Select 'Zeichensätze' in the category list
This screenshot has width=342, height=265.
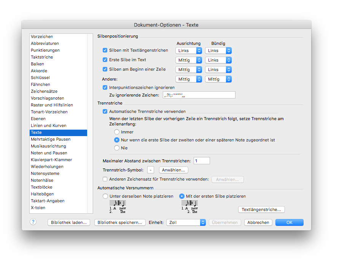58,91
